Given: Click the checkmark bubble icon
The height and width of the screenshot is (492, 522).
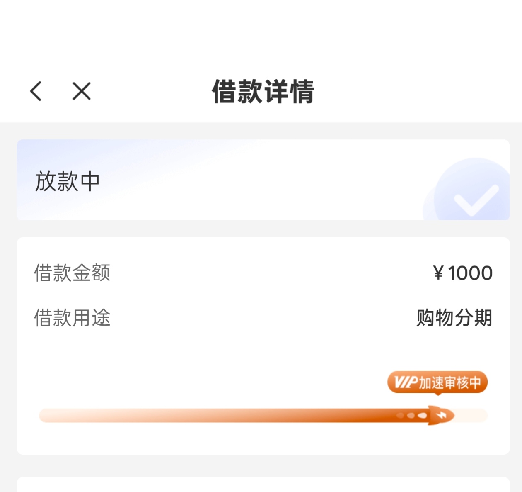Looking at the screenshot, I should [473, 194].
